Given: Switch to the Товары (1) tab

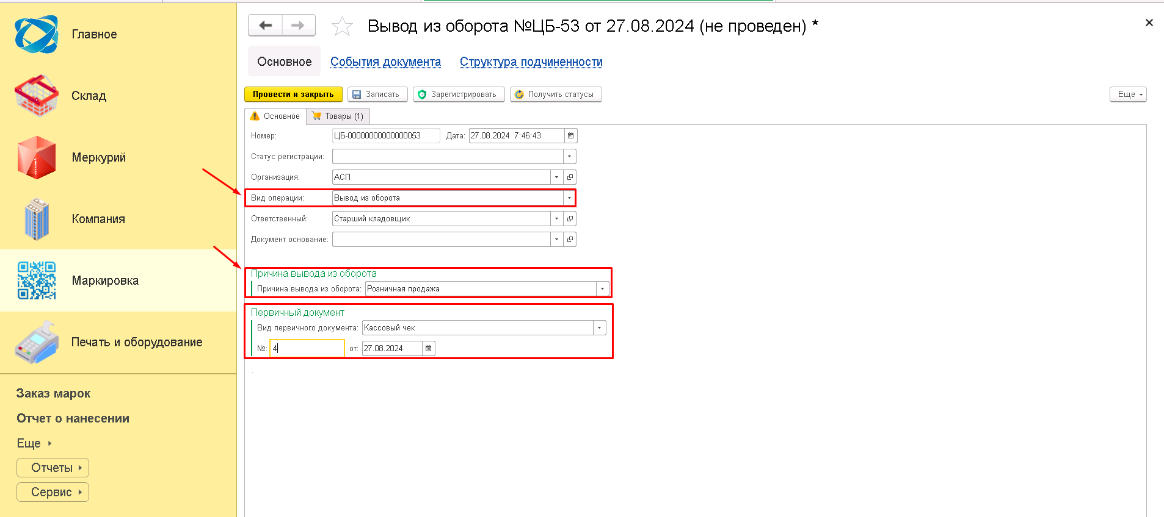Looking at the screenshot, I should [338, 116].
